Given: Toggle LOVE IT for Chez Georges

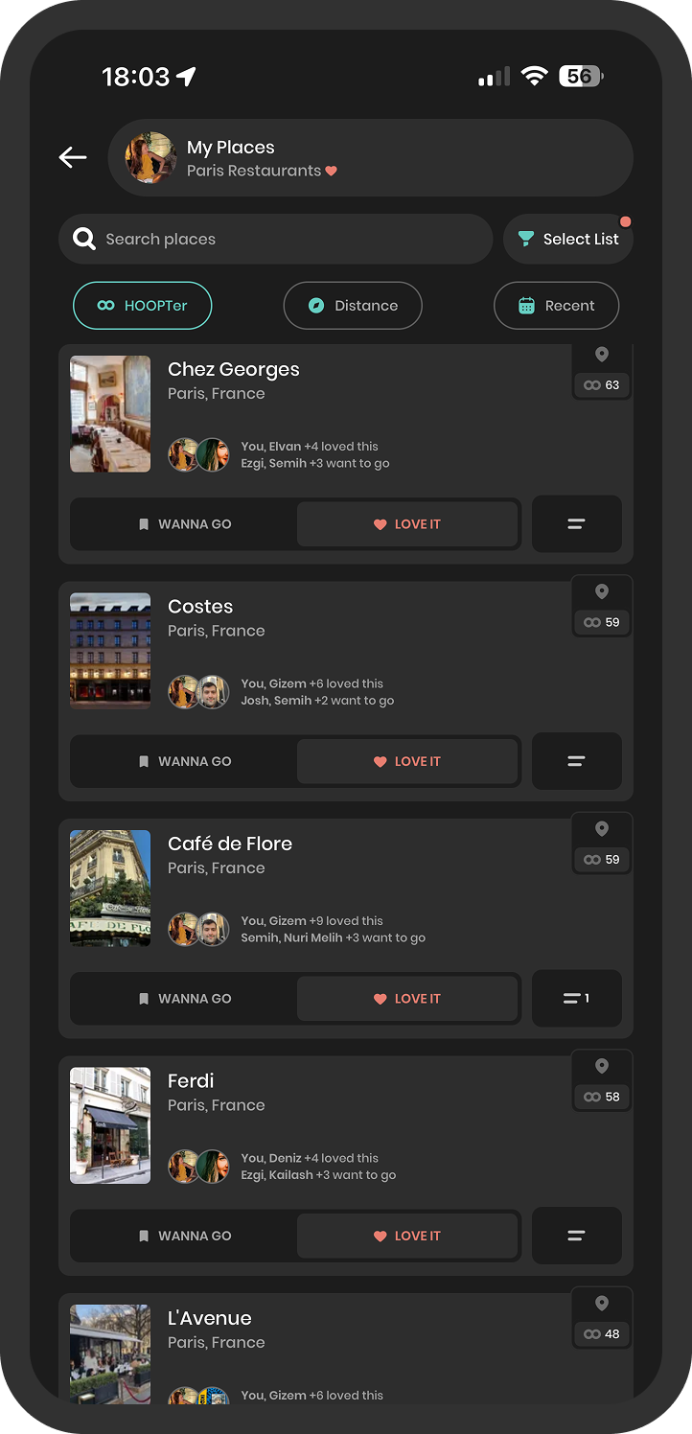Looking at the screenshot, I should (407, 524).
